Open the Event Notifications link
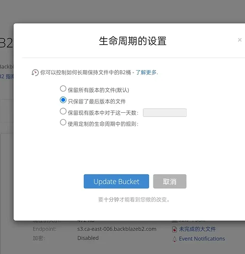 (x=202, y=239)
